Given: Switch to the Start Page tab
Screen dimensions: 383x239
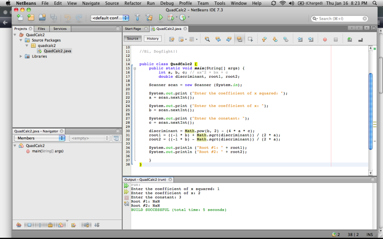Looking at the screenshot, I should pyautogui.click(x=133, y=29).
